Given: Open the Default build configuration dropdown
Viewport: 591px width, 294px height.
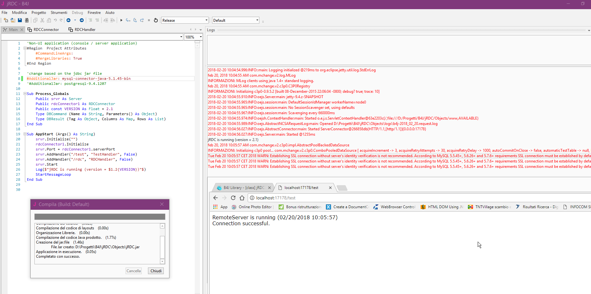Looking at the screenshot, I should pos(236,20).
